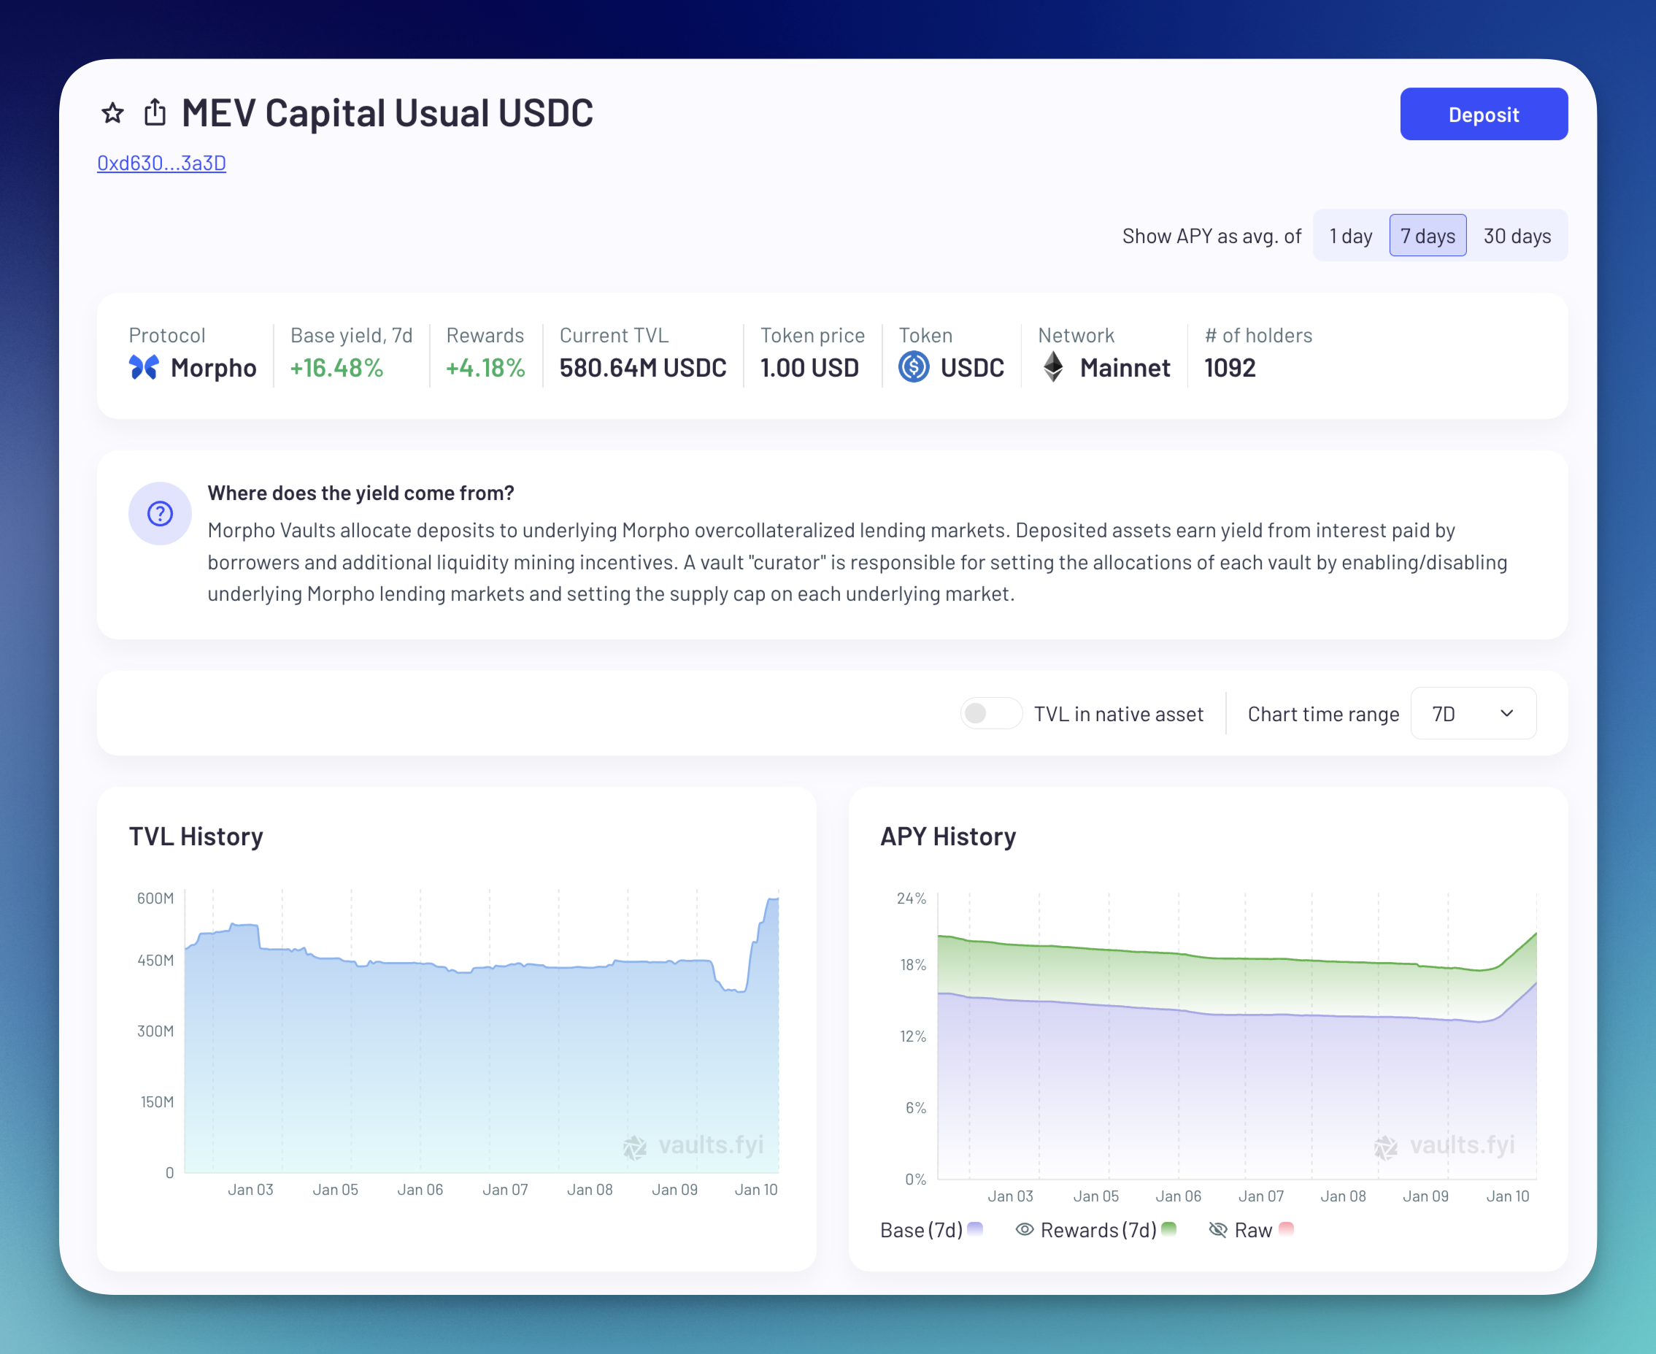Show the Raw series via the crossed eye icon

pos(1218,1229)
